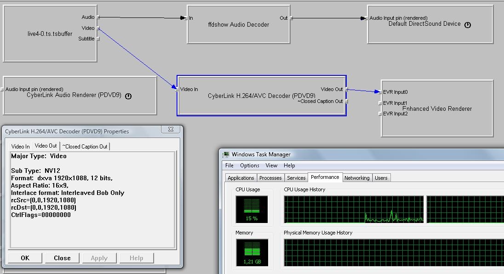Click the EVR Input1 pin
Image resolution: width=504 pixels, height=274 pixels.
pyautogui.click(x=380, y=103)
